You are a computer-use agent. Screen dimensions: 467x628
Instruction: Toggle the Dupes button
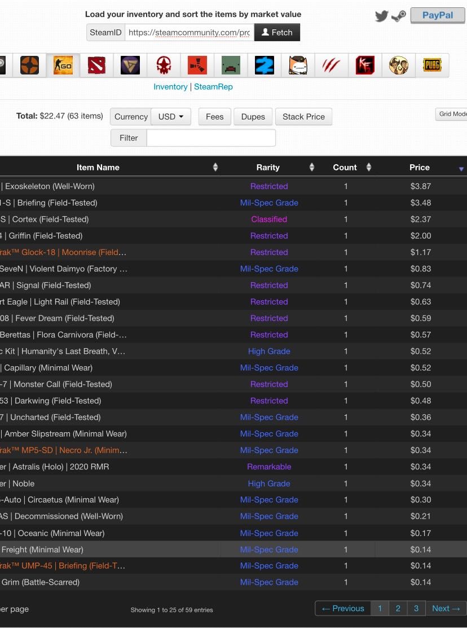(253, 117)
